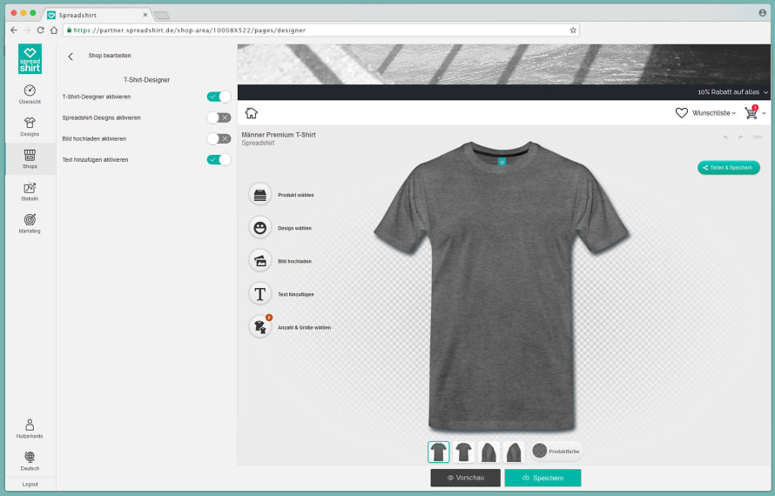This screenshot has height=496, width=775.
Task: Click the Wunschliste heart icon
Action: [682, 113]
